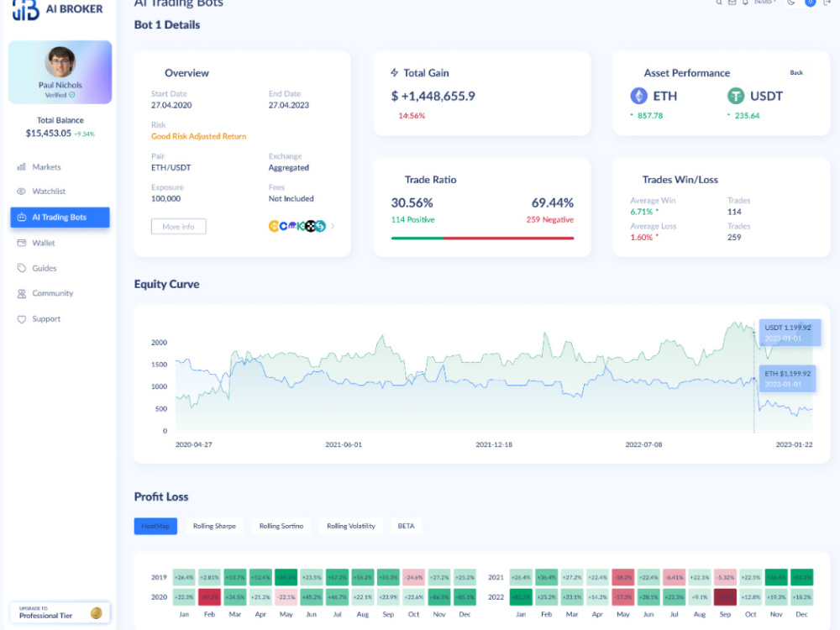Image resolution: width=840 pixels, height=630 pixels.
Task: Toggle dark mode moon icon
Action: click(x=790, y=3)
